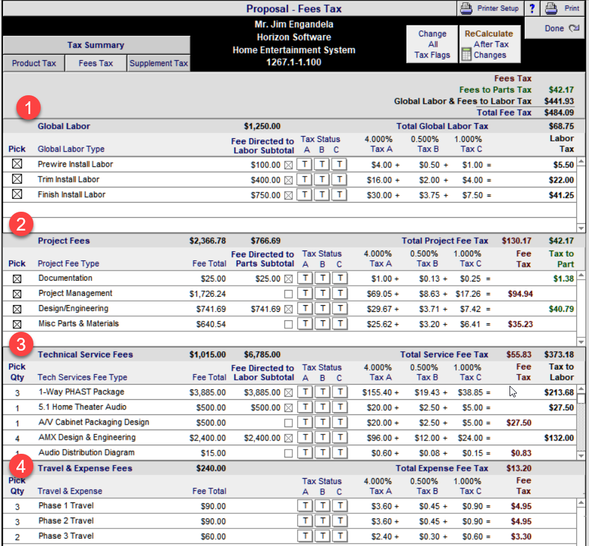
Task: Uncheck Fee Directed to Parts for Design/Engineering
Action: click(x=289, y=309)
